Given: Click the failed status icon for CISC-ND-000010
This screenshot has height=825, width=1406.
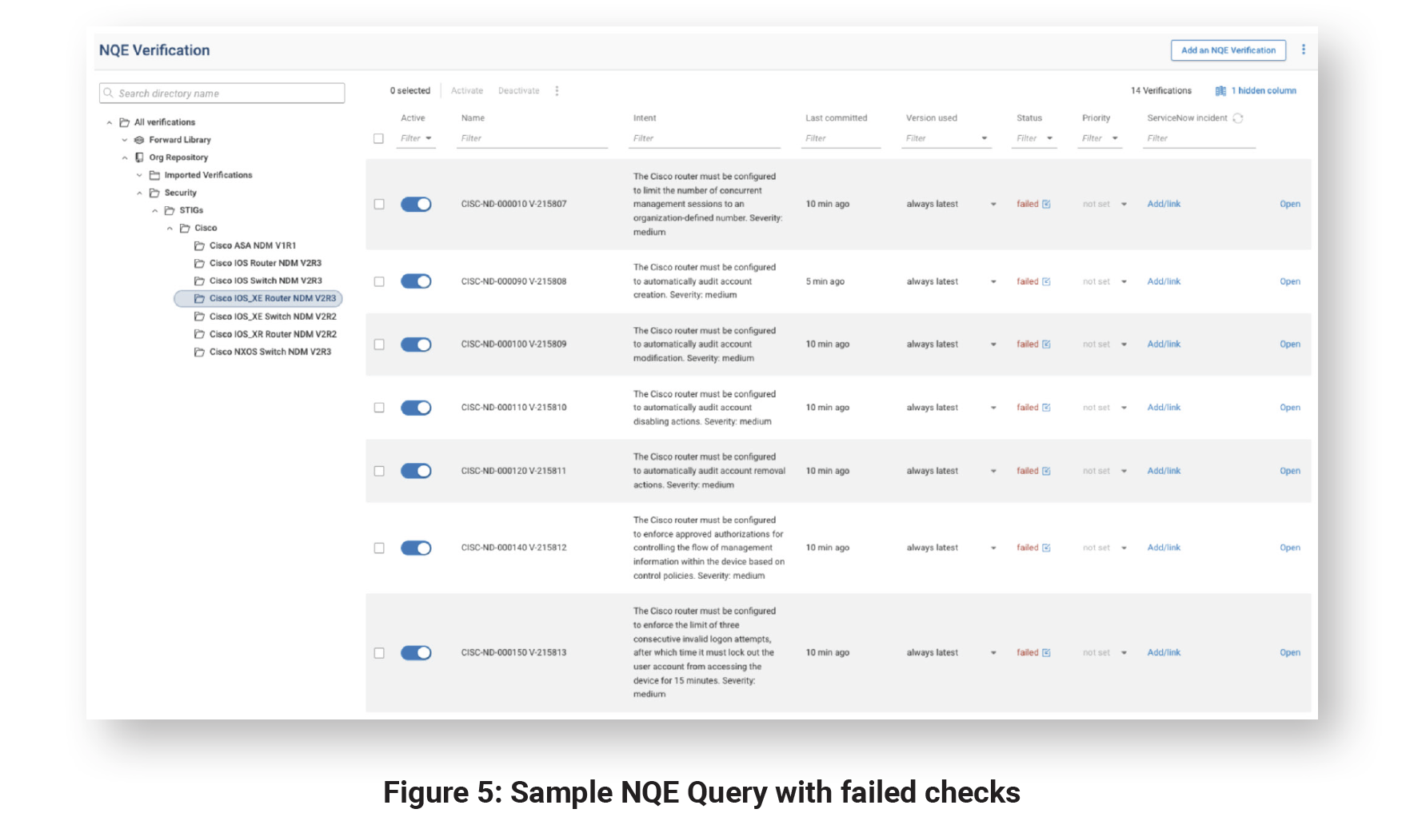Looking at the screenshot, I should (x=1046, y=205).
